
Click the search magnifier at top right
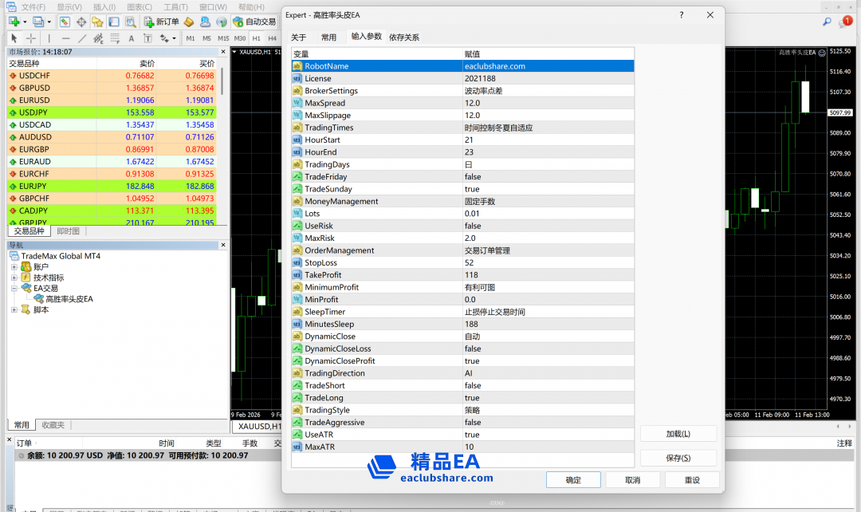[x=827, y=22]
